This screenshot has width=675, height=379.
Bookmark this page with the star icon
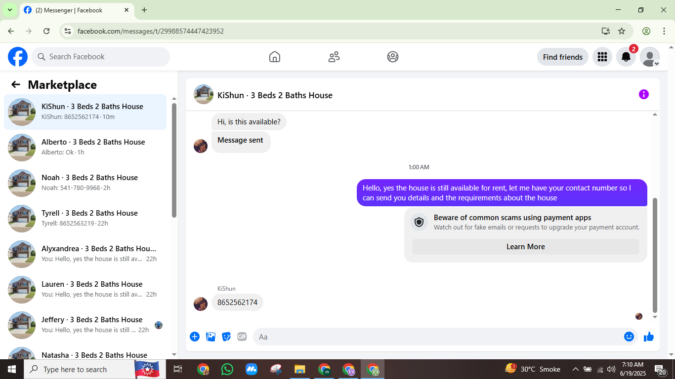(622, 31)
